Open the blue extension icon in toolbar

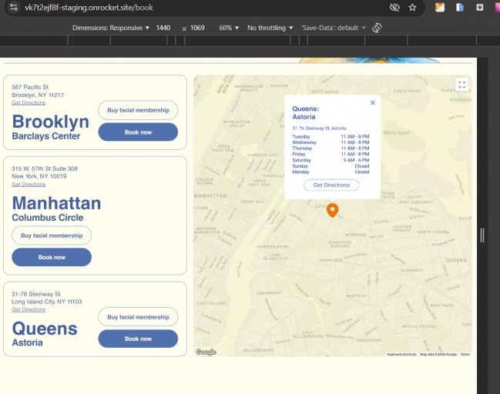[459, 8]
